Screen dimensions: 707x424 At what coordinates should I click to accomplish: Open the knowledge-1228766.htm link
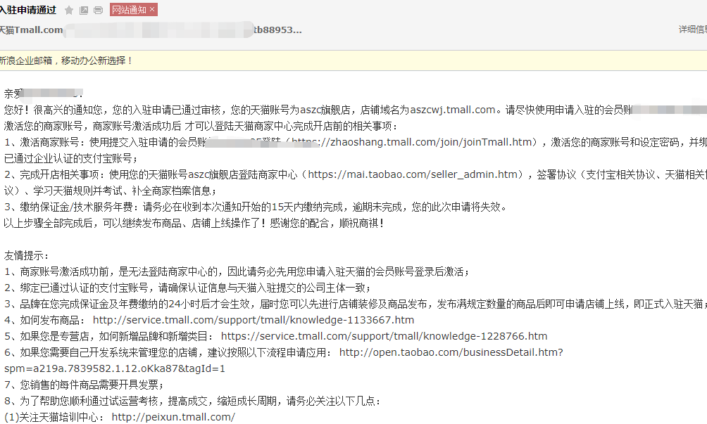pyautogui.click(x=384, y=336)
